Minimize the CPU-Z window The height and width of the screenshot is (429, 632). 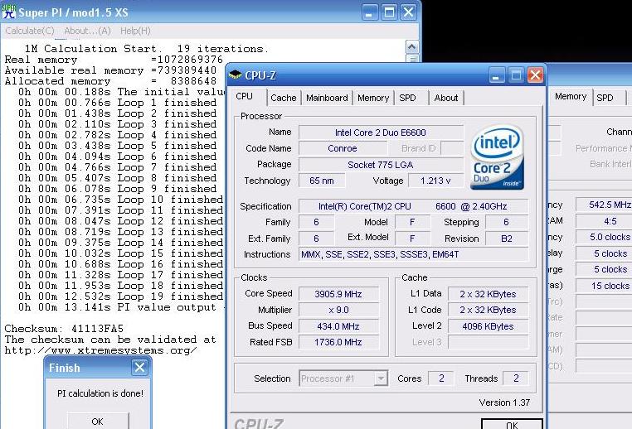pyautogui.click(x=497, y=75)
